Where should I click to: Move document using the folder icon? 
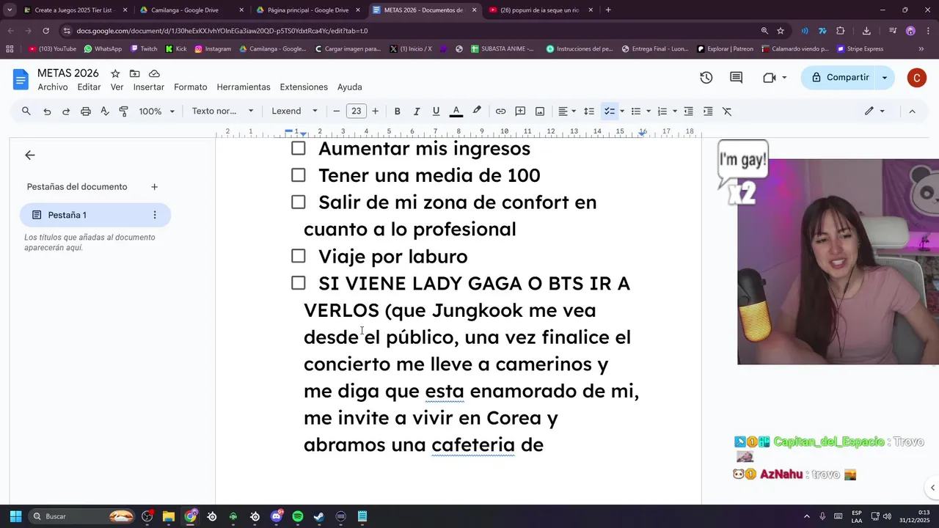coord(134,73)
